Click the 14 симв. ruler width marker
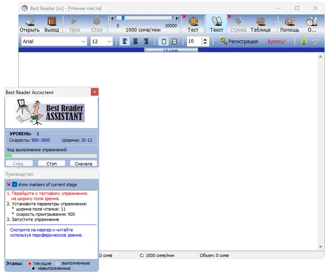Screen dimensions: 329x275 tap(171, 50)
